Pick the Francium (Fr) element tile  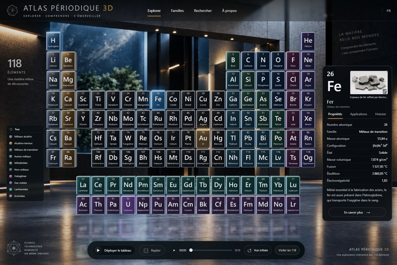tap(53, 158)
